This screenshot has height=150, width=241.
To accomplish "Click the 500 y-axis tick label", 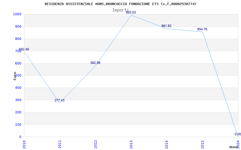I will 18,76.
